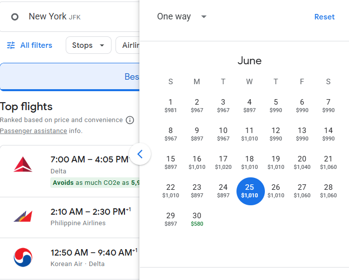Image resolution: width=349 pixels, height=280 pixels.
Task: Select June 30 with the $580 fare
Action: tap(197, 219)
